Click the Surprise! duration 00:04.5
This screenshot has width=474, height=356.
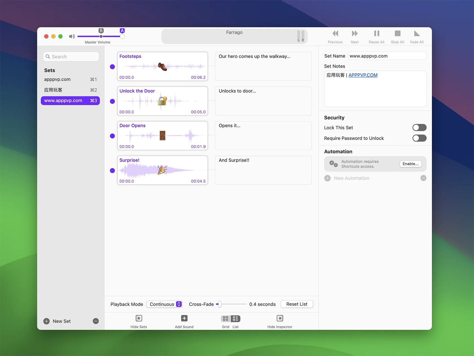click(x=198, y=181)
